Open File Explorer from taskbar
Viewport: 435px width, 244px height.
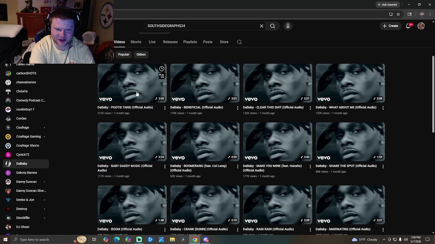point(172,240)
